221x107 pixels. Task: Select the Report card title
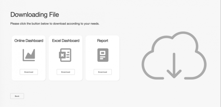[103, 41]
